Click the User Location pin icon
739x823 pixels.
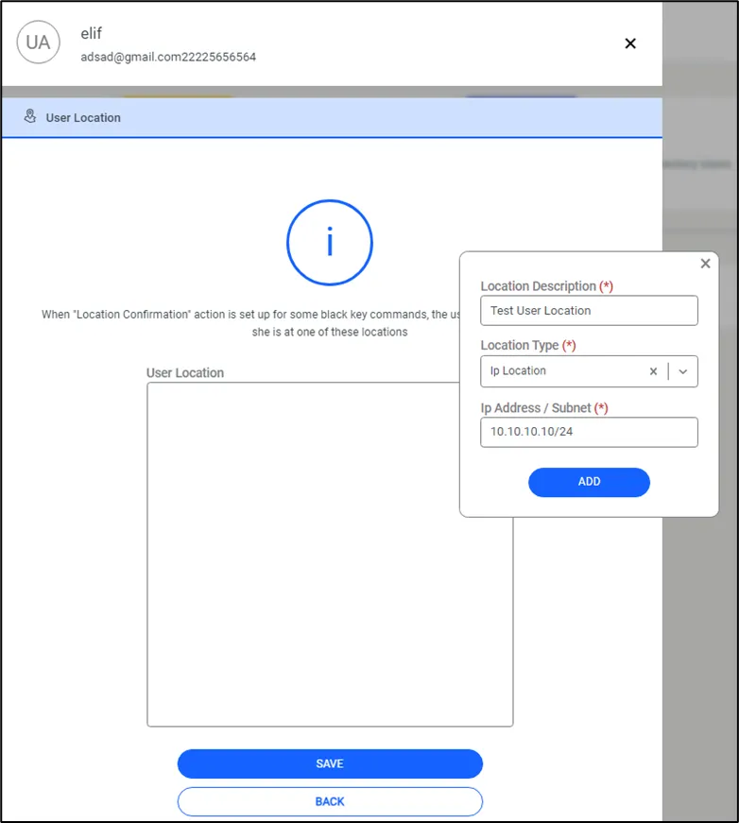[30, 116]
